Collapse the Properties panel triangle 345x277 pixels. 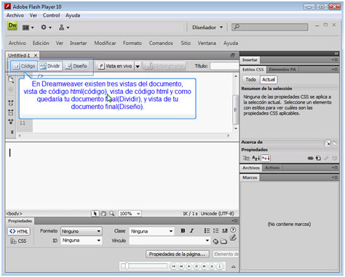tap(234, 267)
